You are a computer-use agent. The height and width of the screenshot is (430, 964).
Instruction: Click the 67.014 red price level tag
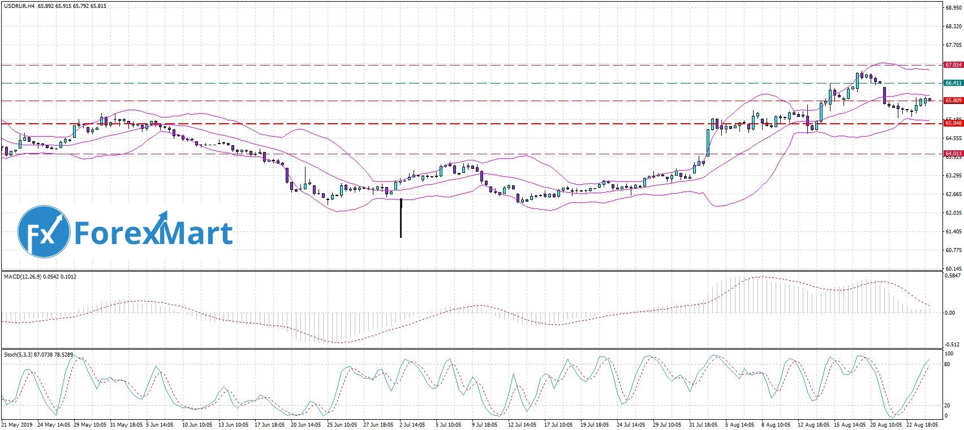point(953,65)
